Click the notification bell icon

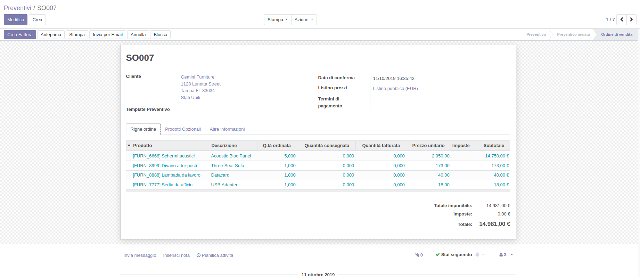click(477, 255)
